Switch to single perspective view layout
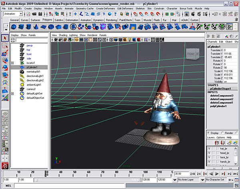Screen dimensions: 240x189 pyautogui.click(x=5, y=114)
